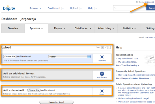Click the Reset X icon for thumbnail
The width and height of the screenshot is (155, 104).
click(102, 91)
